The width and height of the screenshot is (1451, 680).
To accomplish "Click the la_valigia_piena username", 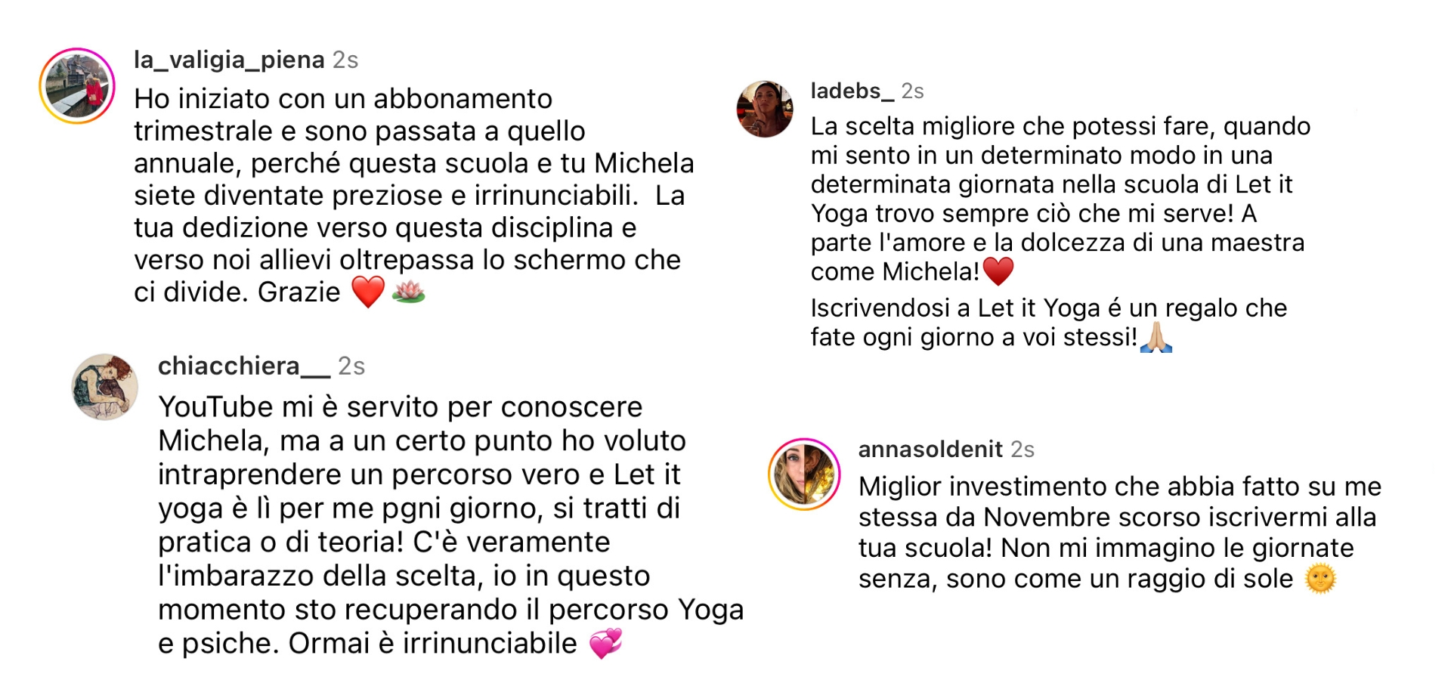I will (229, 60).
